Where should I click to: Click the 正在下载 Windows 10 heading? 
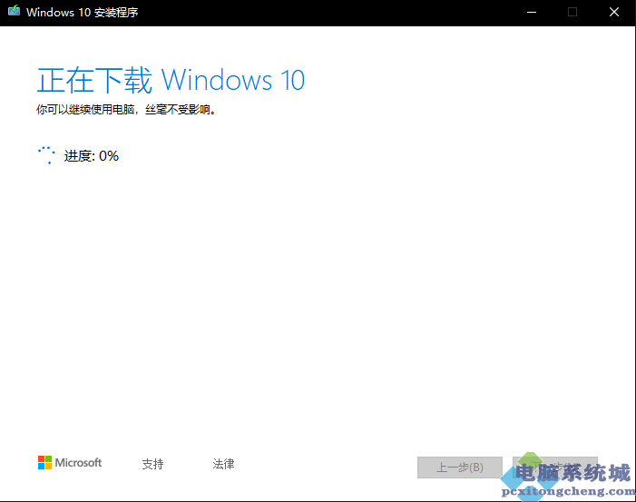(x=171, y=80)
